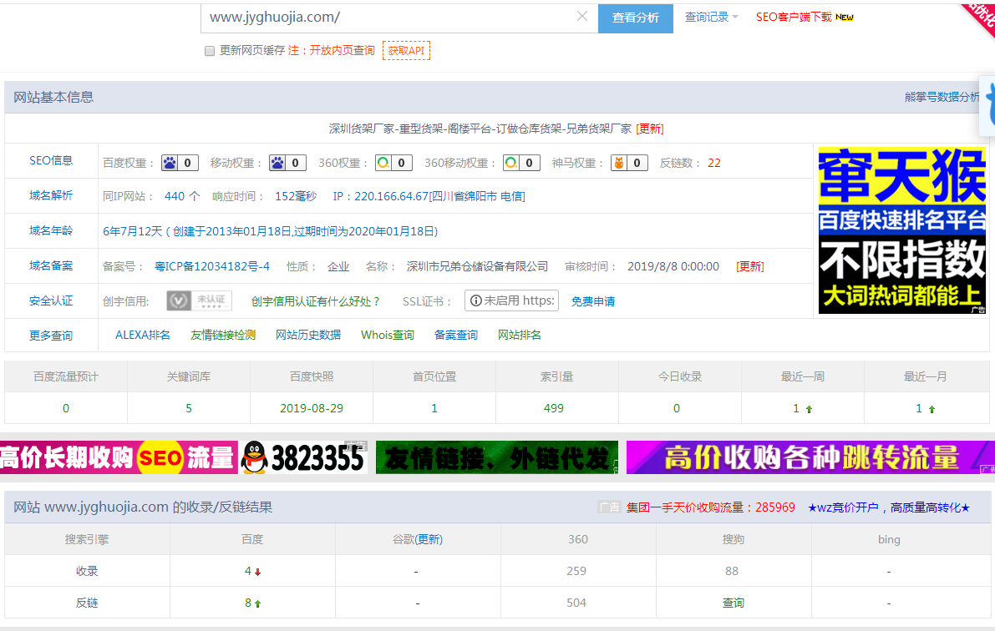Open the 集团一手天价收购流量 ad link

coord(711,507)
